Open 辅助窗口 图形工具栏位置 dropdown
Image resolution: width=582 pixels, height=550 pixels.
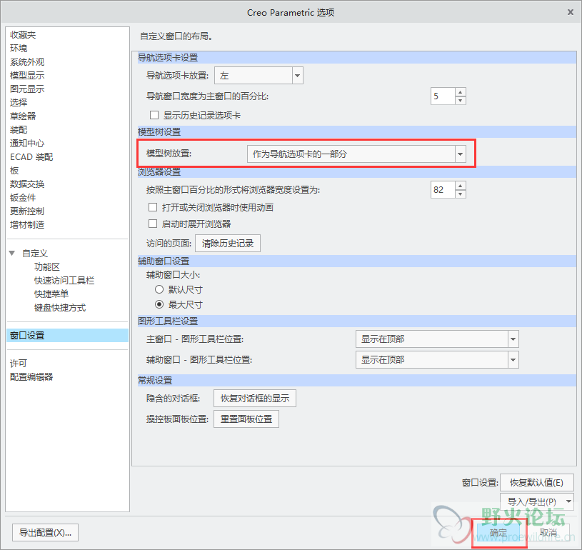coord(437,360)
